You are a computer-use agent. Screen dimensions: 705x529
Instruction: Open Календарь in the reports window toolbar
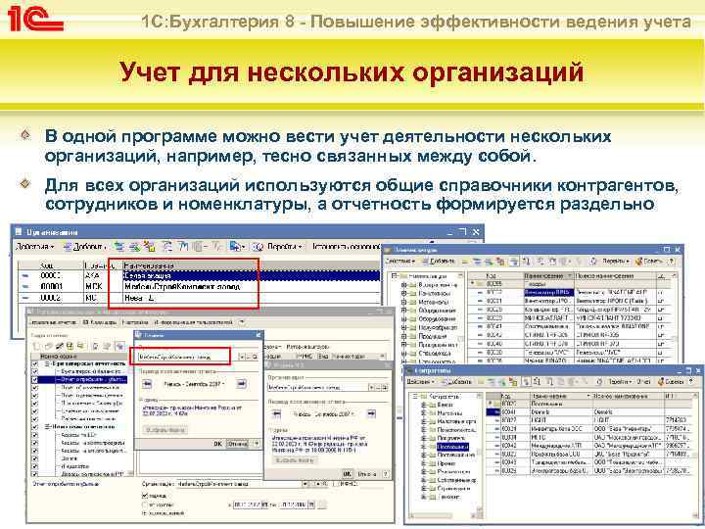pos(102,322)
